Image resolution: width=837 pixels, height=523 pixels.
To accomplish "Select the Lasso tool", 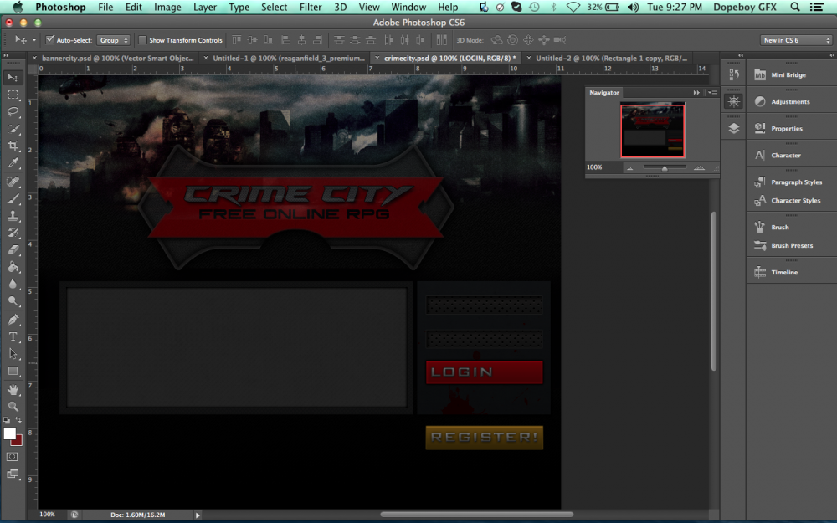I will [13, 111].
